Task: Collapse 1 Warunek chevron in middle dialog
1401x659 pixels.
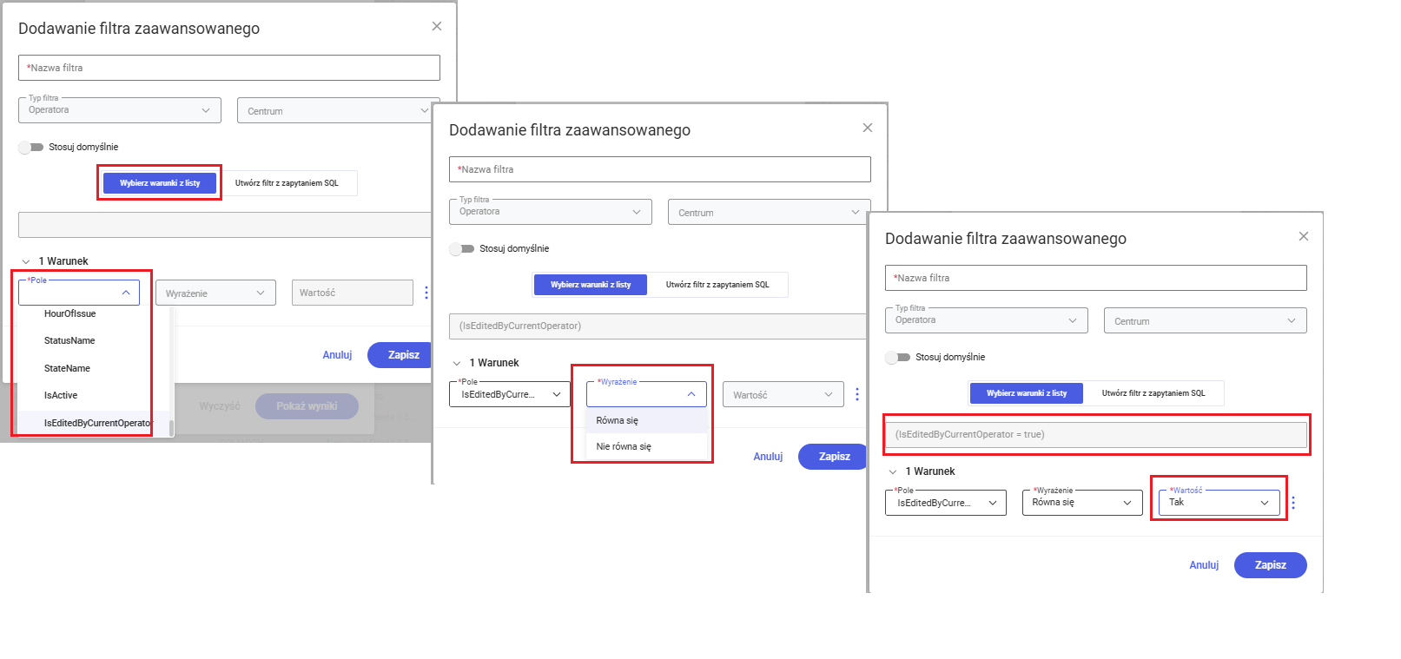Action: click(457, 363)
